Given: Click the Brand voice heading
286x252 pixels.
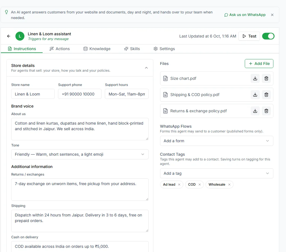Looking at the screenshot, I should tap(22, 106).
